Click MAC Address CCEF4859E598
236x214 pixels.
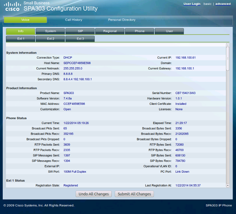click(x=74, y=104)
